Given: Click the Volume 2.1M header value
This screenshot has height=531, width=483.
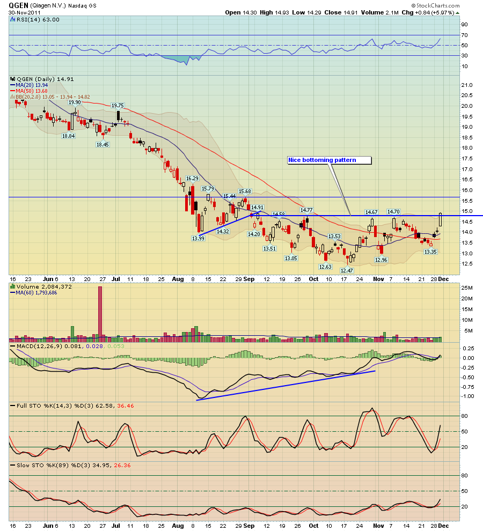Looking at the screenshot, I should pyautogui.click(x=379, y=12).
